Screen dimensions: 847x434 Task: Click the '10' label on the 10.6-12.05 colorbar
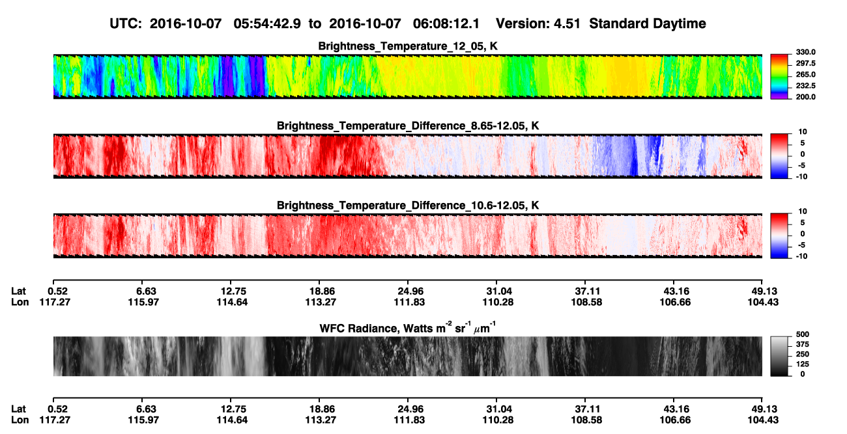[x=803, y=212]
